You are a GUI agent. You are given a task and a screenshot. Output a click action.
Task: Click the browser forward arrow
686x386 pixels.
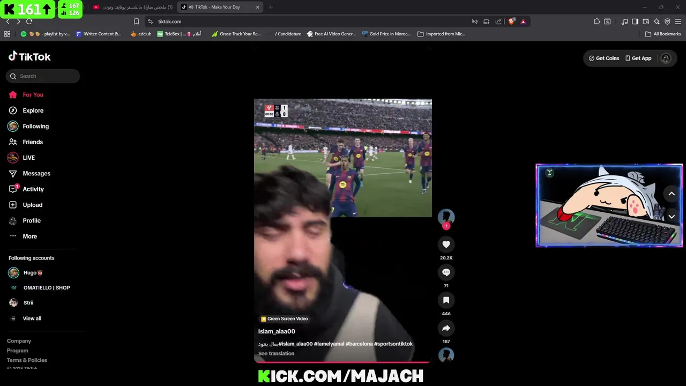[18, 21]
